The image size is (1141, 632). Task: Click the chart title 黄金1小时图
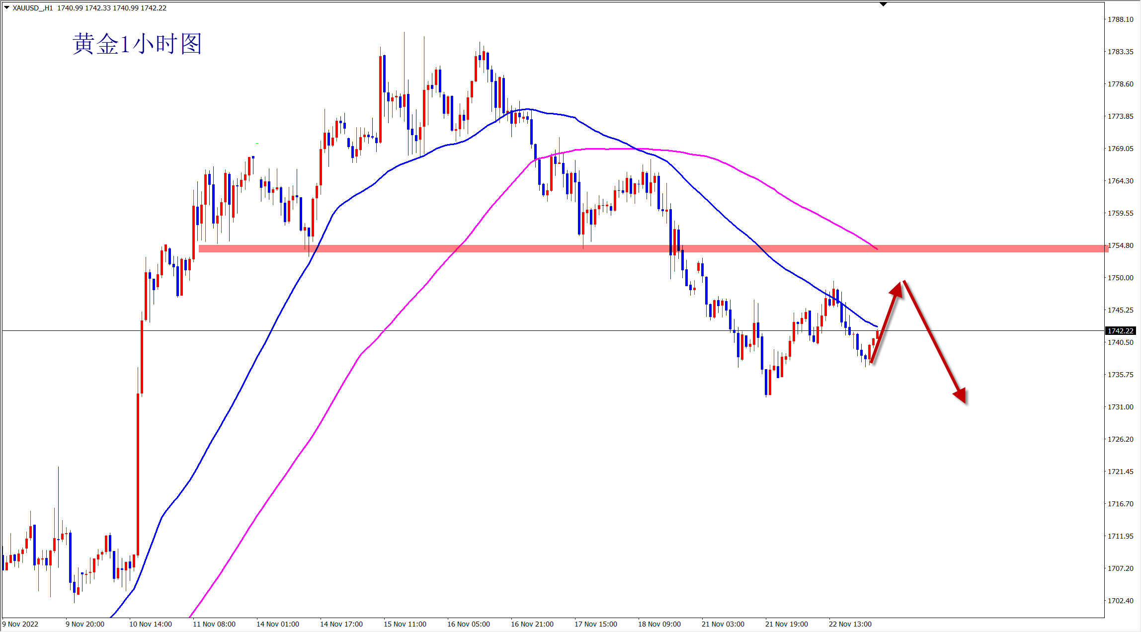click(137, 44)
